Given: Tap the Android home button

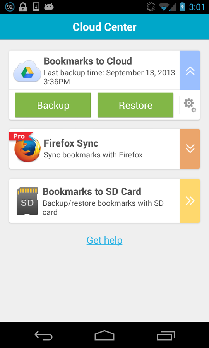Looking at the screenshot, I should pyautogui.click(x=104, y=335).
